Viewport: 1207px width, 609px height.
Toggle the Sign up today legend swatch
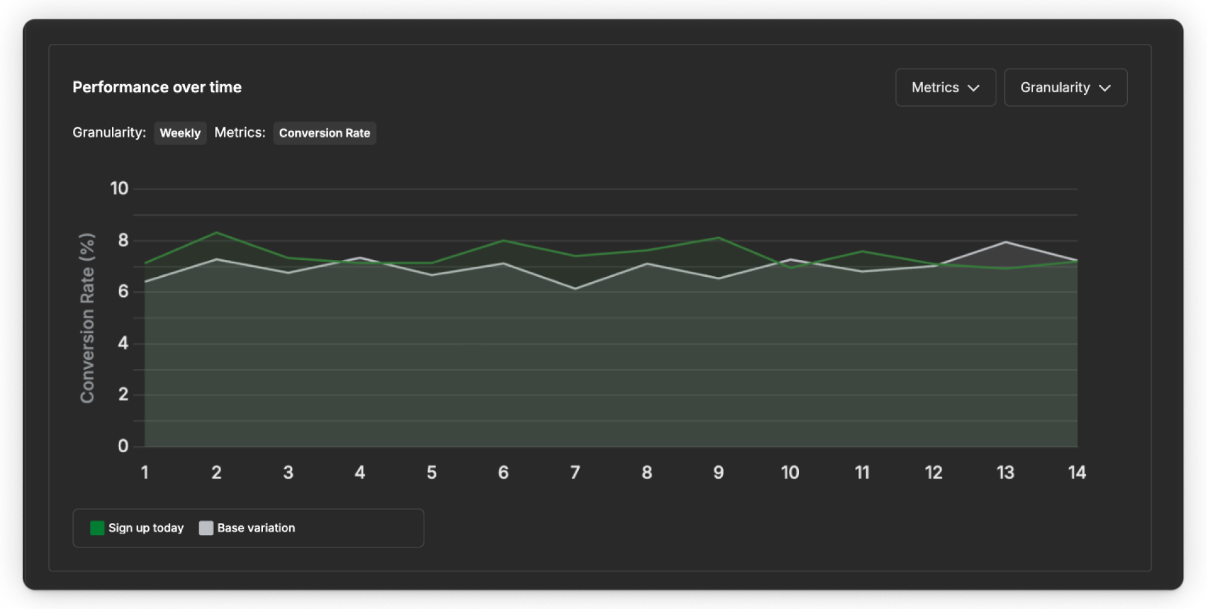[97, 528]
